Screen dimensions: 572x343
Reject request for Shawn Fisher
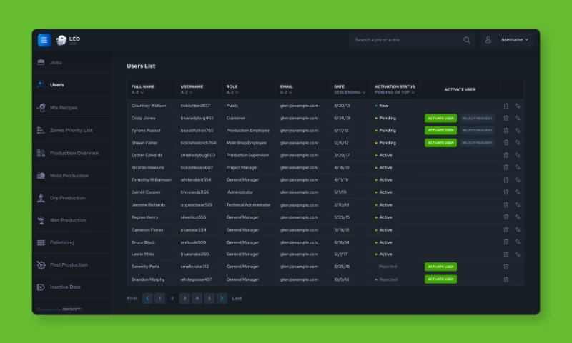(477, 143)
